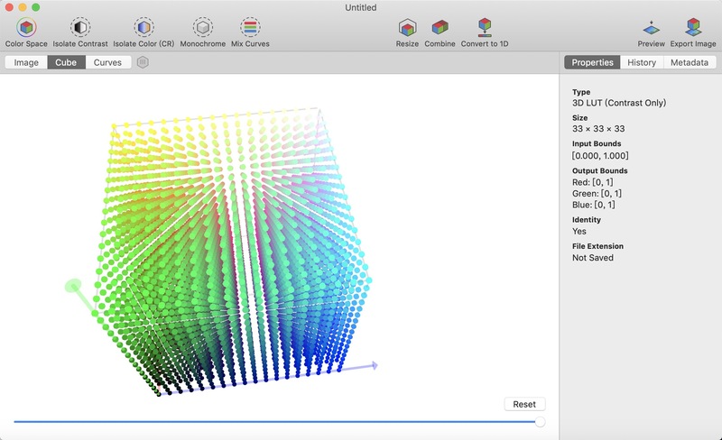Open the Mix Curves tool

tap(250, 33)
